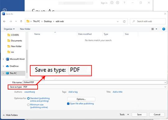Select Microsoft Word in navigation pane
The image size is (168, 120).
pos(15,59)
